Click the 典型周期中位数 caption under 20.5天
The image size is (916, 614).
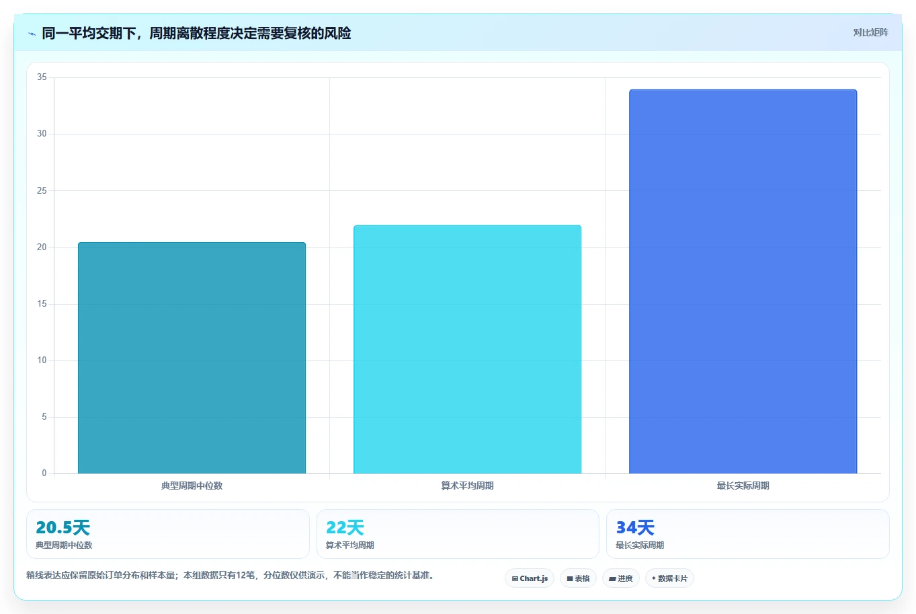coord(64,545)
